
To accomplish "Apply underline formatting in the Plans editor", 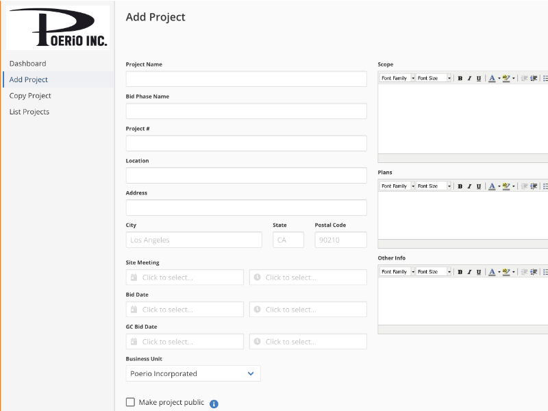I will (478, 186).
